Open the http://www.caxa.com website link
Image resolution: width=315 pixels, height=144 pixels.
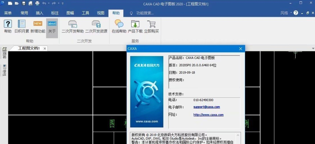click(208, 115)
